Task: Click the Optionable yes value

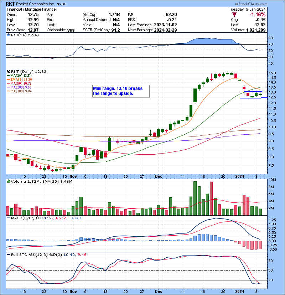Action: click(x=71, y=30)
